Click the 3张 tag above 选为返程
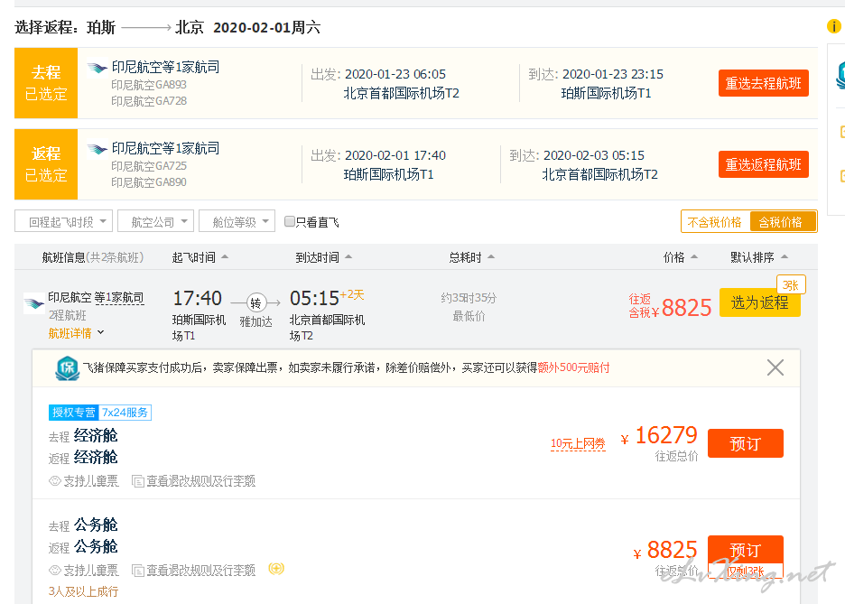This screenshot has height=604, width=845. pyautogui.click(x=791, y=285)
